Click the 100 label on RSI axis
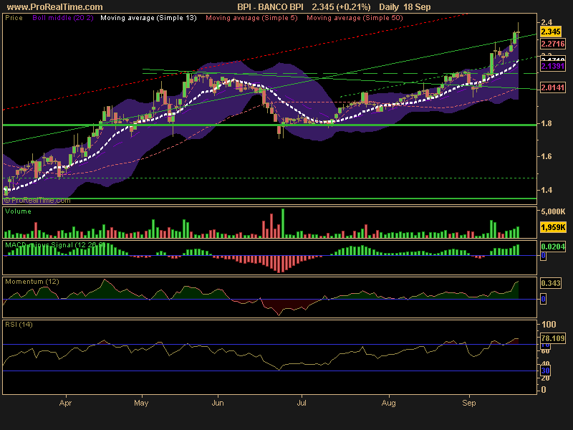The width and height of the screenshot is (573, 430). pyautogui.click(x=549, y=325)
